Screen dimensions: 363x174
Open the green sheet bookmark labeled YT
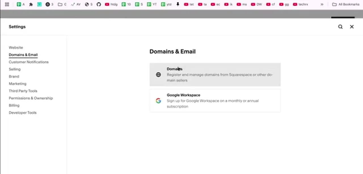[x=152, y=4]
